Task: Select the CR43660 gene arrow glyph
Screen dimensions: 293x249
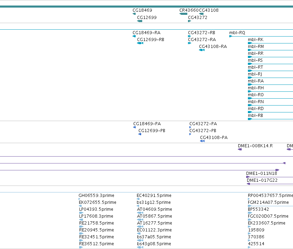Action: click(183, 14)
